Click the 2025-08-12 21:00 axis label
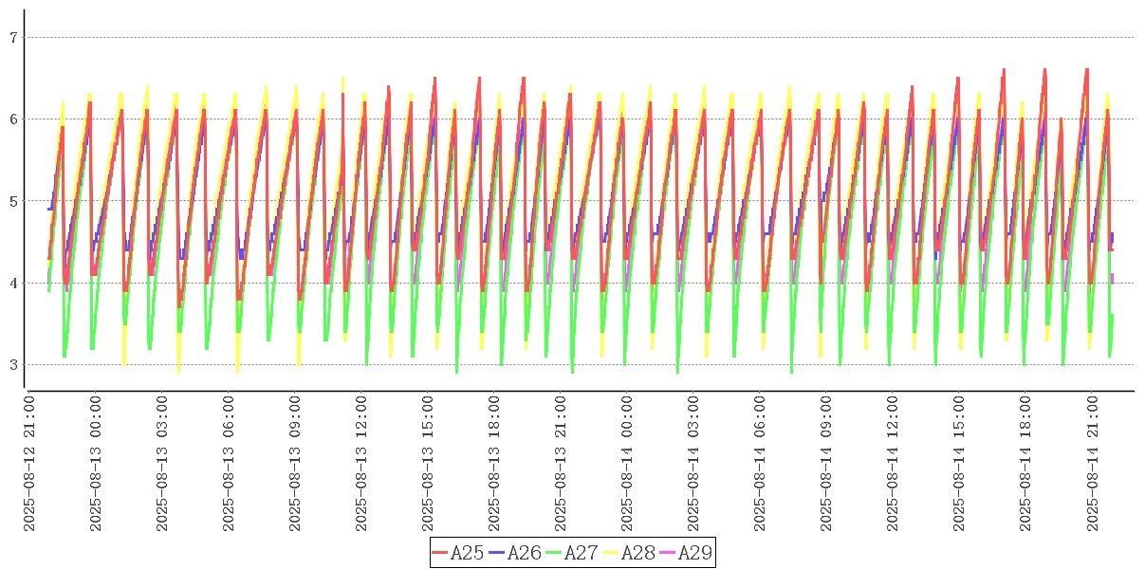The width and height of the screenshot is (1145, 569). coord(29,464)
